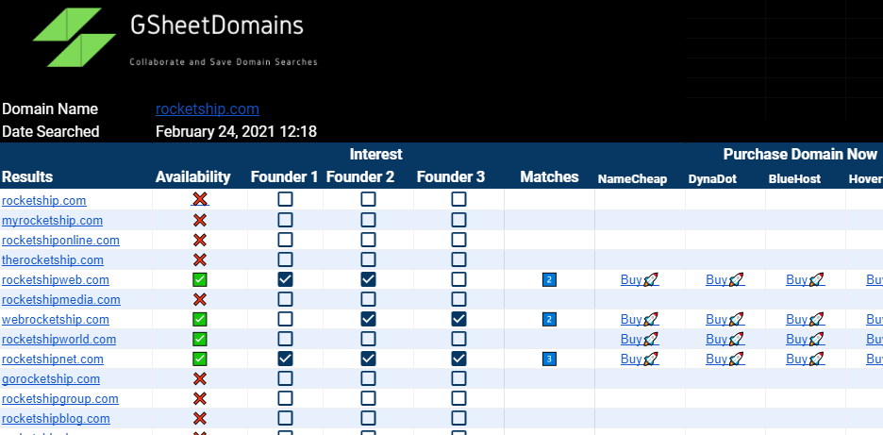
Task: Open the gorocketship.com result link
Action: [51, 378]
